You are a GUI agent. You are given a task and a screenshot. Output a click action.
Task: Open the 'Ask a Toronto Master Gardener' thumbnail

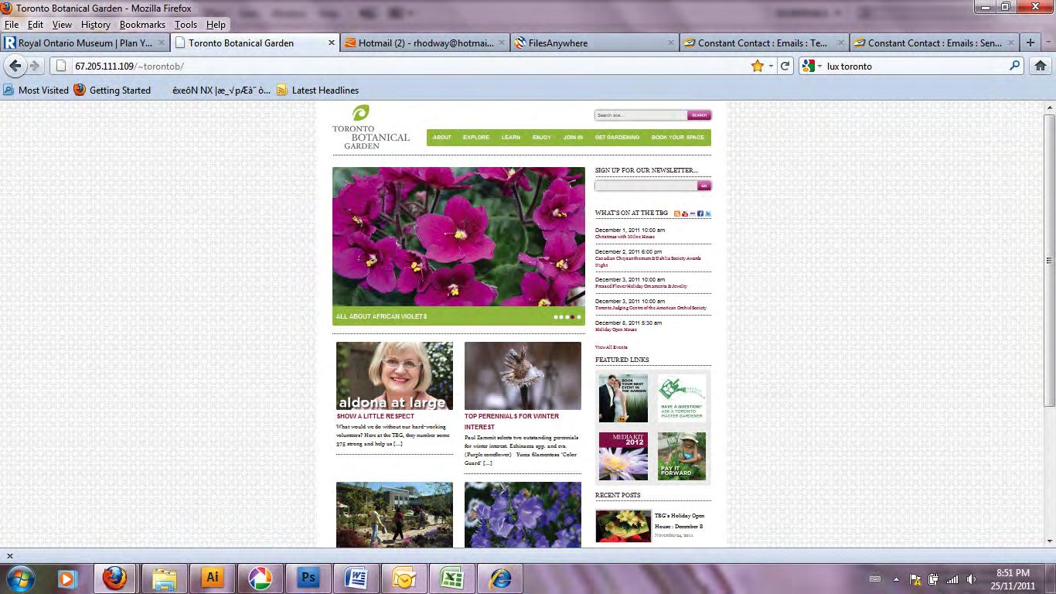(x=682, y=398)
